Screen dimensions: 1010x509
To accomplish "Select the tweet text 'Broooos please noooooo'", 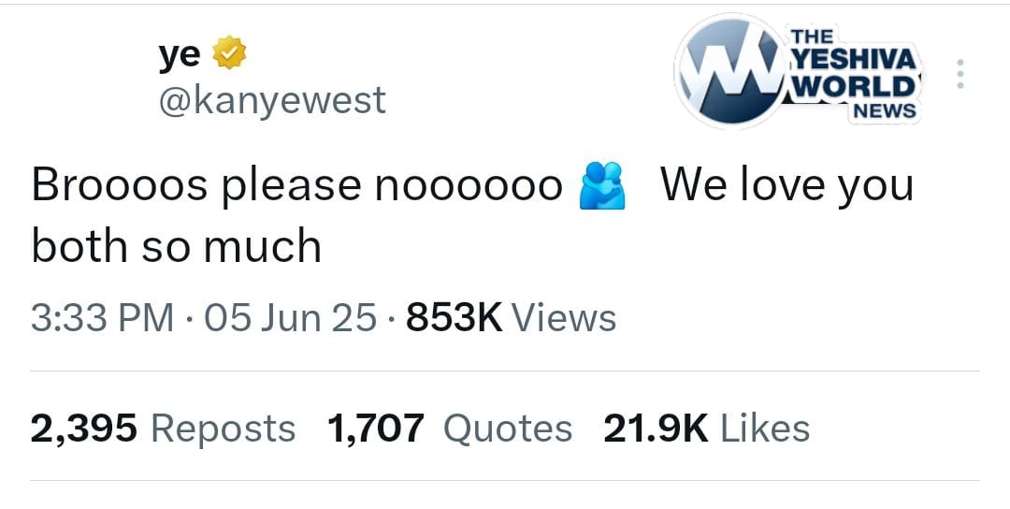I will point(297,187).
